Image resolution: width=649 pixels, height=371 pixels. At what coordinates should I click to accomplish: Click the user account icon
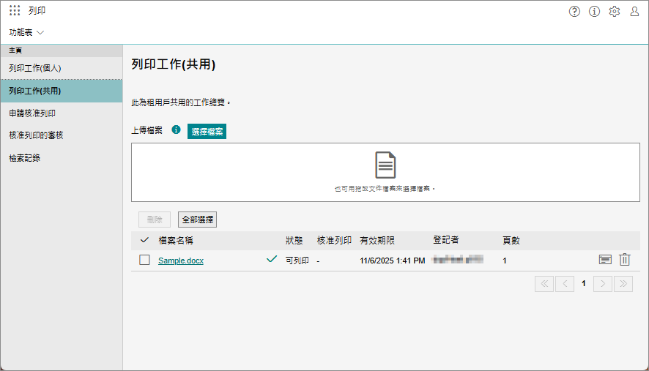[634, 11]
